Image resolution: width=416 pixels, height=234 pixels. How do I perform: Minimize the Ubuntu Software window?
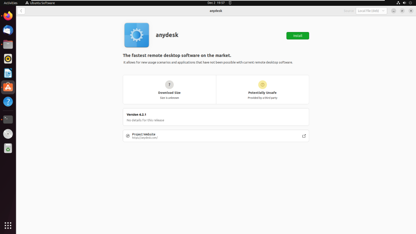click(394, 11)
